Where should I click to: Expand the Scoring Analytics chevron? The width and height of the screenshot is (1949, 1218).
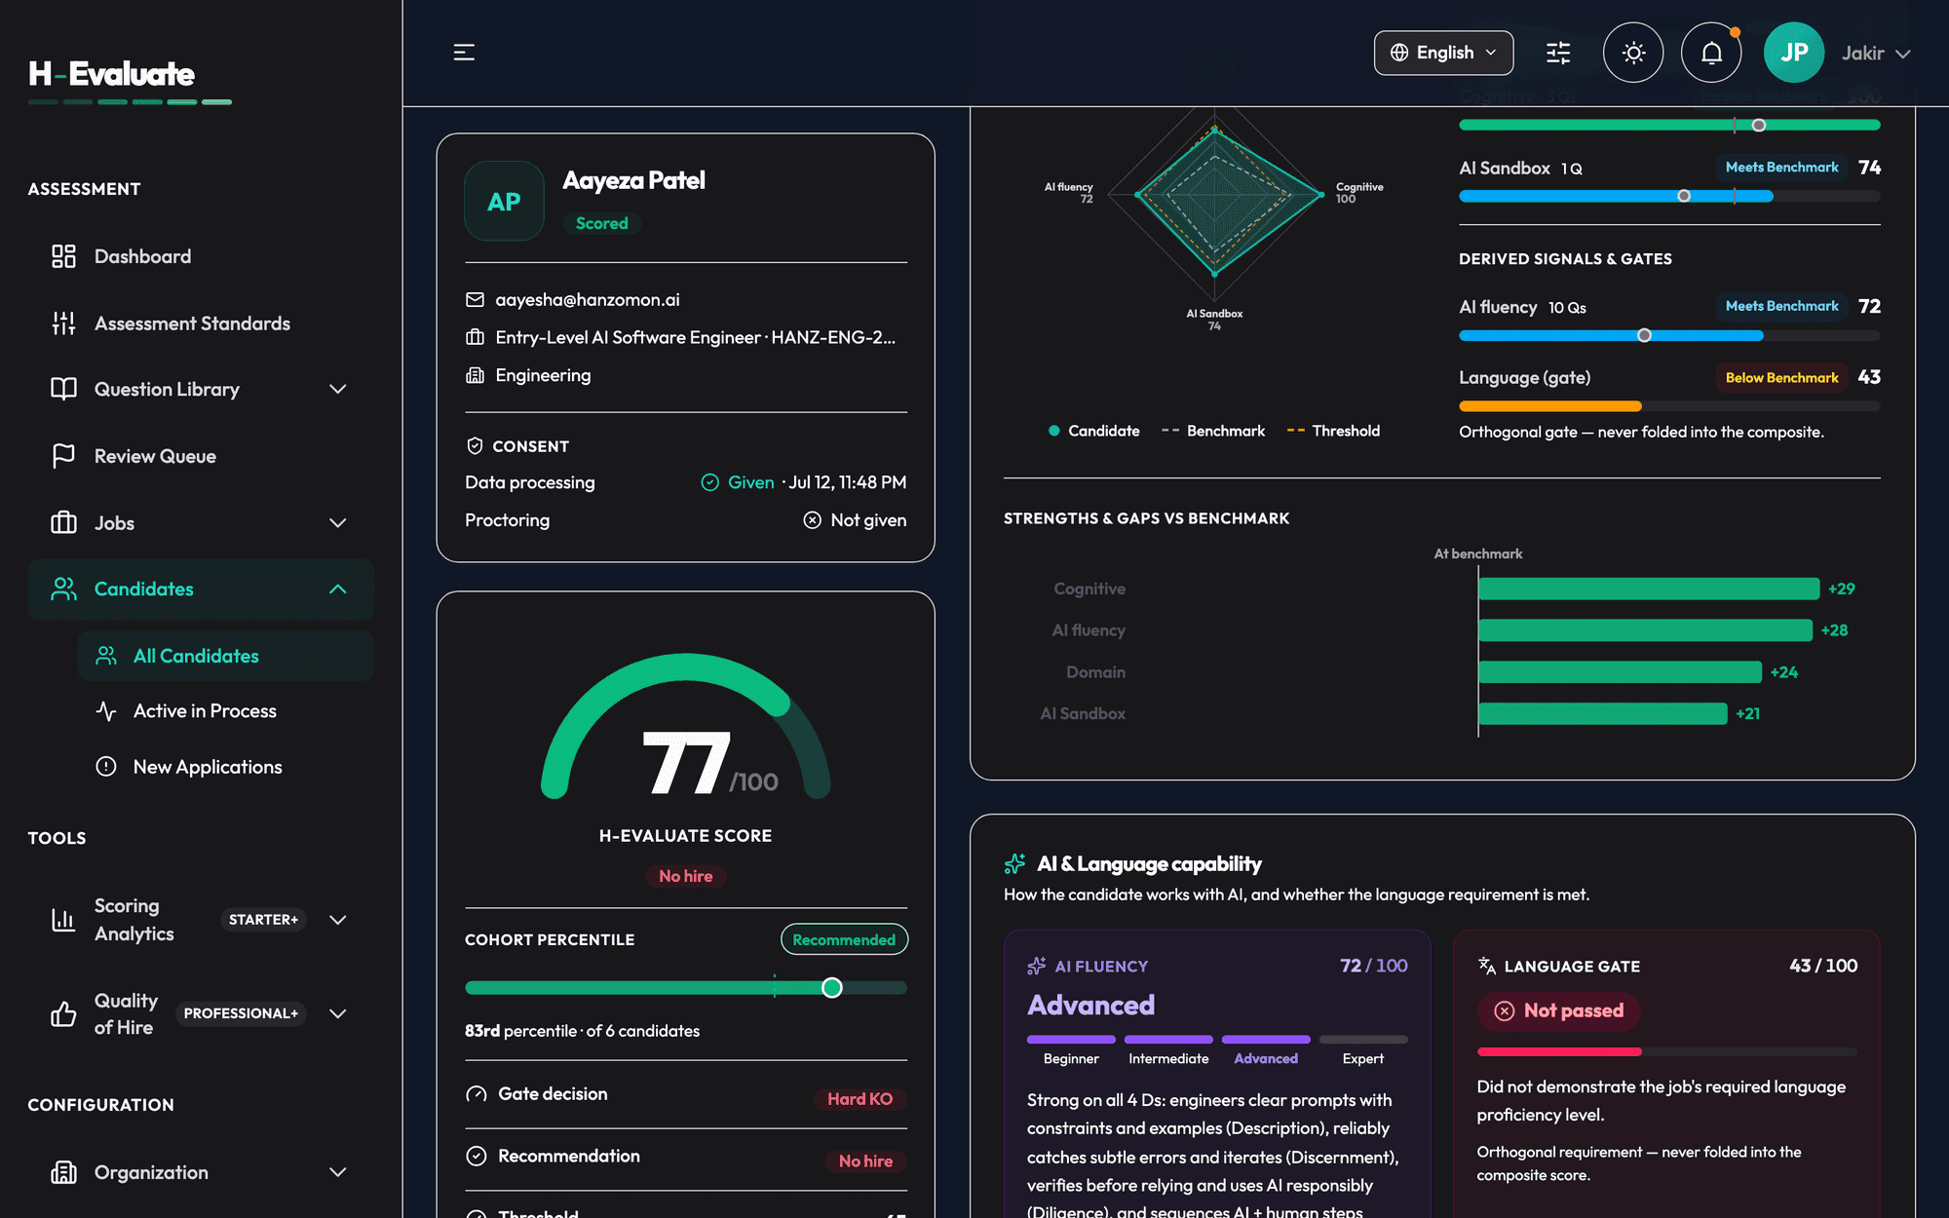click(x=338, y=920)
